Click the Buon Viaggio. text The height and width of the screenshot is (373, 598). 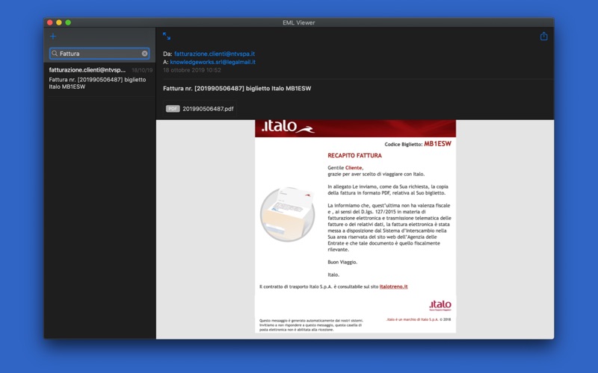[x=342, y=262]
